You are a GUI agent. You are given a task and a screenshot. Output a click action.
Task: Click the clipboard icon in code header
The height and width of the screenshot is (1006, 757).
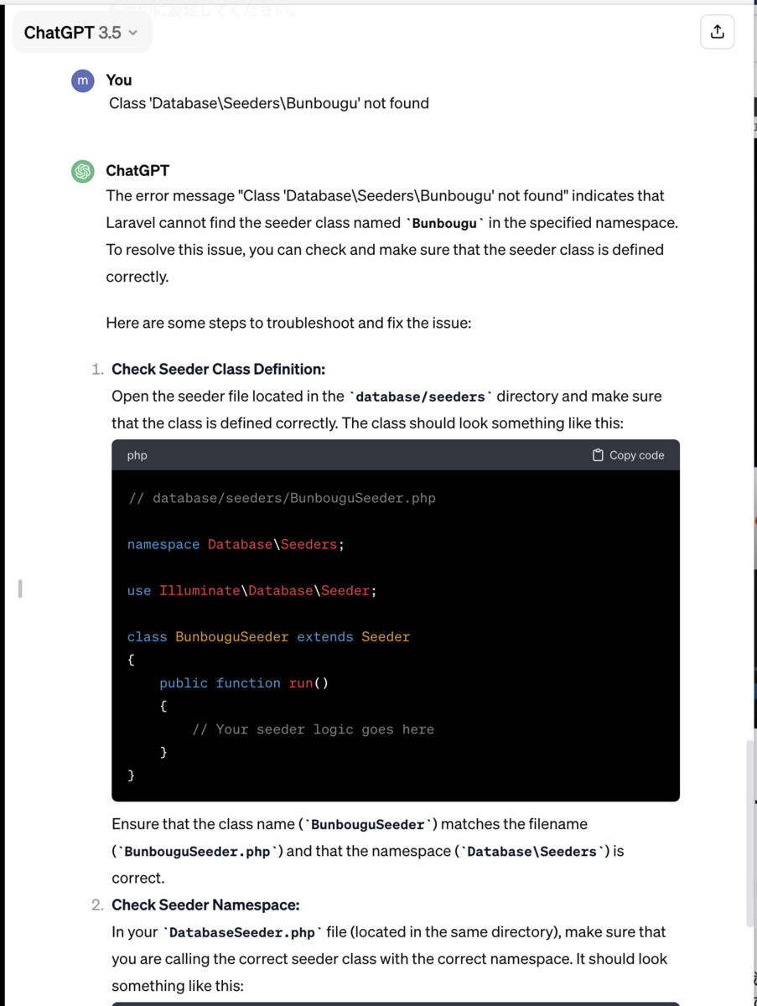598,455
